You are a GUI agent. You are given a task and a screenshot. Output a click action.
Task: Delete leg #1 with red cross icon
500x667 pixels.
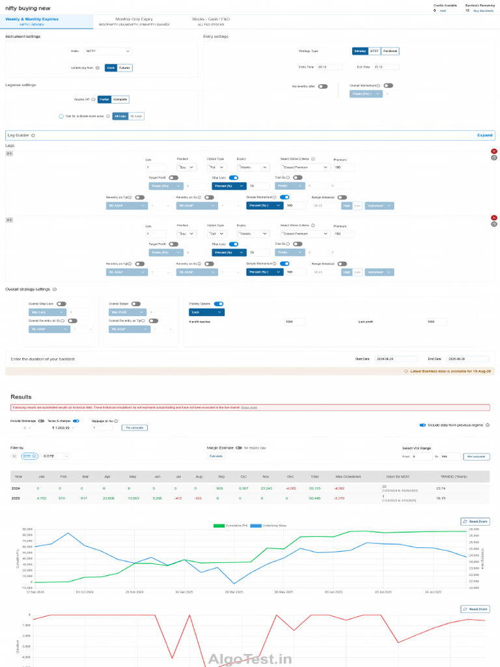pos(494,151)
